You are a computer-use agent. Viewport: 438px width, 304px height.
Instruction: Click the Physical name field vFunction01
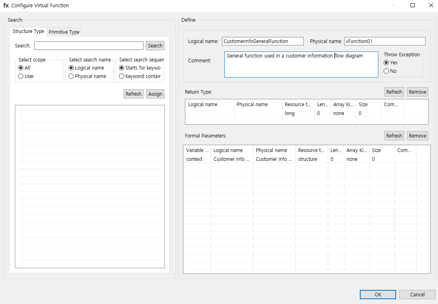[x=384, y=41]
